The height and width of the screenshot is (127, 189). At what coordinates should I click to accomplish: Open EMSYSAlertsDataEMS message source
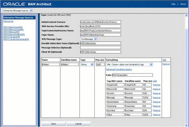[13, 27]
